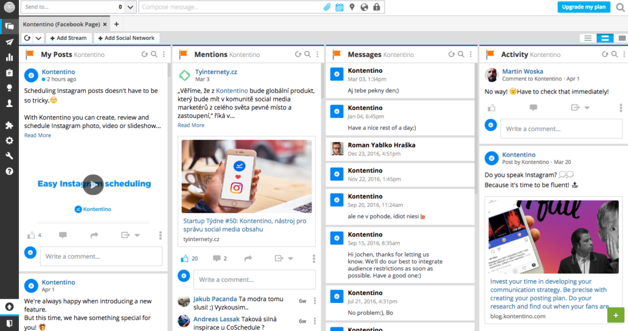Open Analytics bar chart sidebar icon
This screenshot has height=331, width=628.
9,57
